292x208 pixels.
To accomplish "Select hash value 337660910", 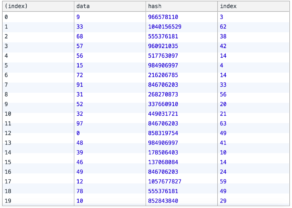I will click(163, 104).
